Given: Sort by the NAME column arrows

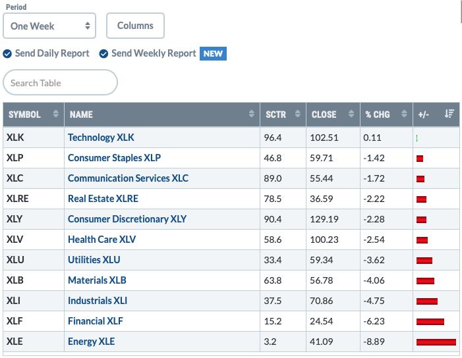Looking at the screenshot, I should 251,114.
